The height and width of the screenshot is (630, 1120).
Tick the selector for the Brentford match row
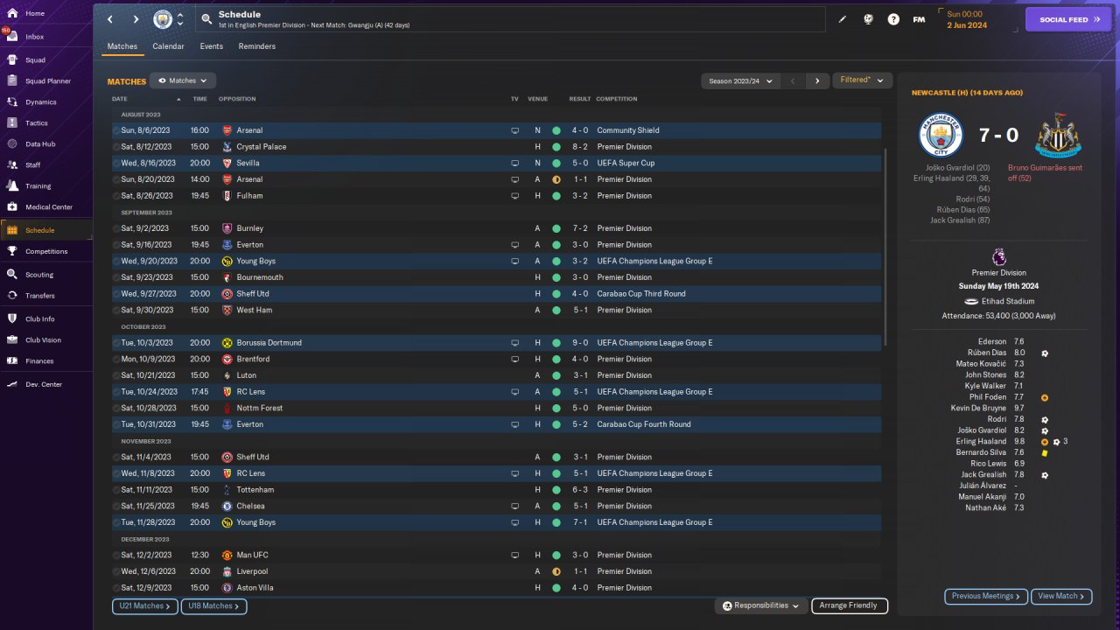click(x=116, y=360)
